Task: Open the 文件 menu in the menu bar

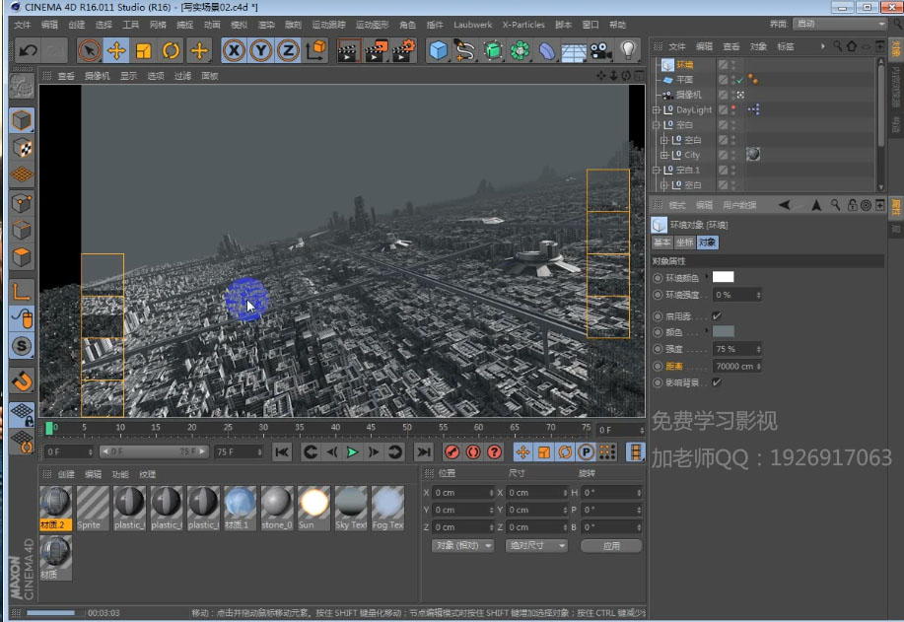Action: pos(22,25)
